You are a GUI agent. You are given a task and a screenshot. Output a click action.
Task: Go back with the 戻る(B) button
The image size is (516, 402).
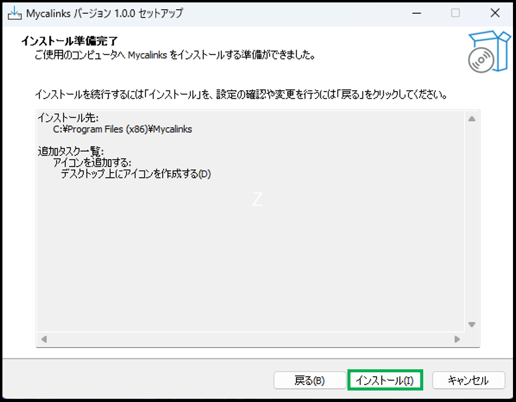click(x=309, y=380)
